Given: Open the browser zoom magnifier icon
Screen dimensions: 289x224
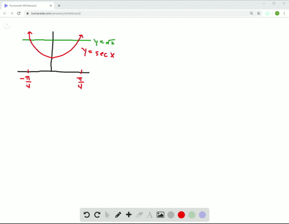Looking at the screenshot, I should coord(252,13).
